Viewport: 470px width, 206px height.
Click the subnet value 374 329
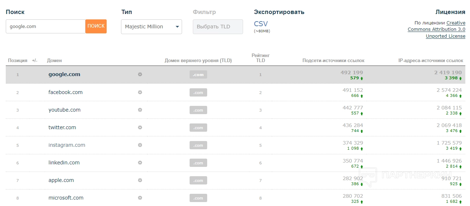[x=353, y=143]
